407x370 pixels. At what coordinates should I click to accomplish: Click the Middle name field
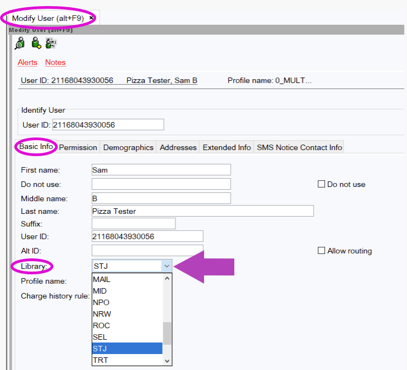point(161,198)
